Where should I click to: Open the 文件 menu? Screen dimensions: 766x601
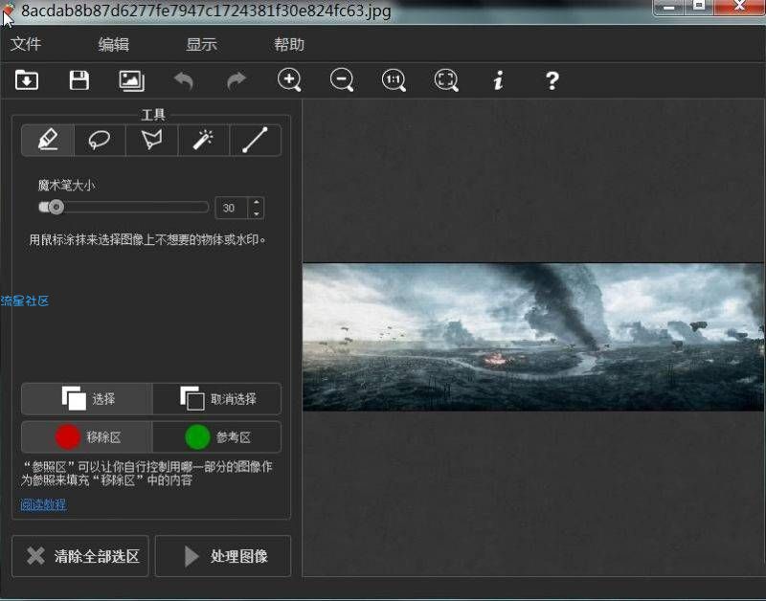[26, 44]
